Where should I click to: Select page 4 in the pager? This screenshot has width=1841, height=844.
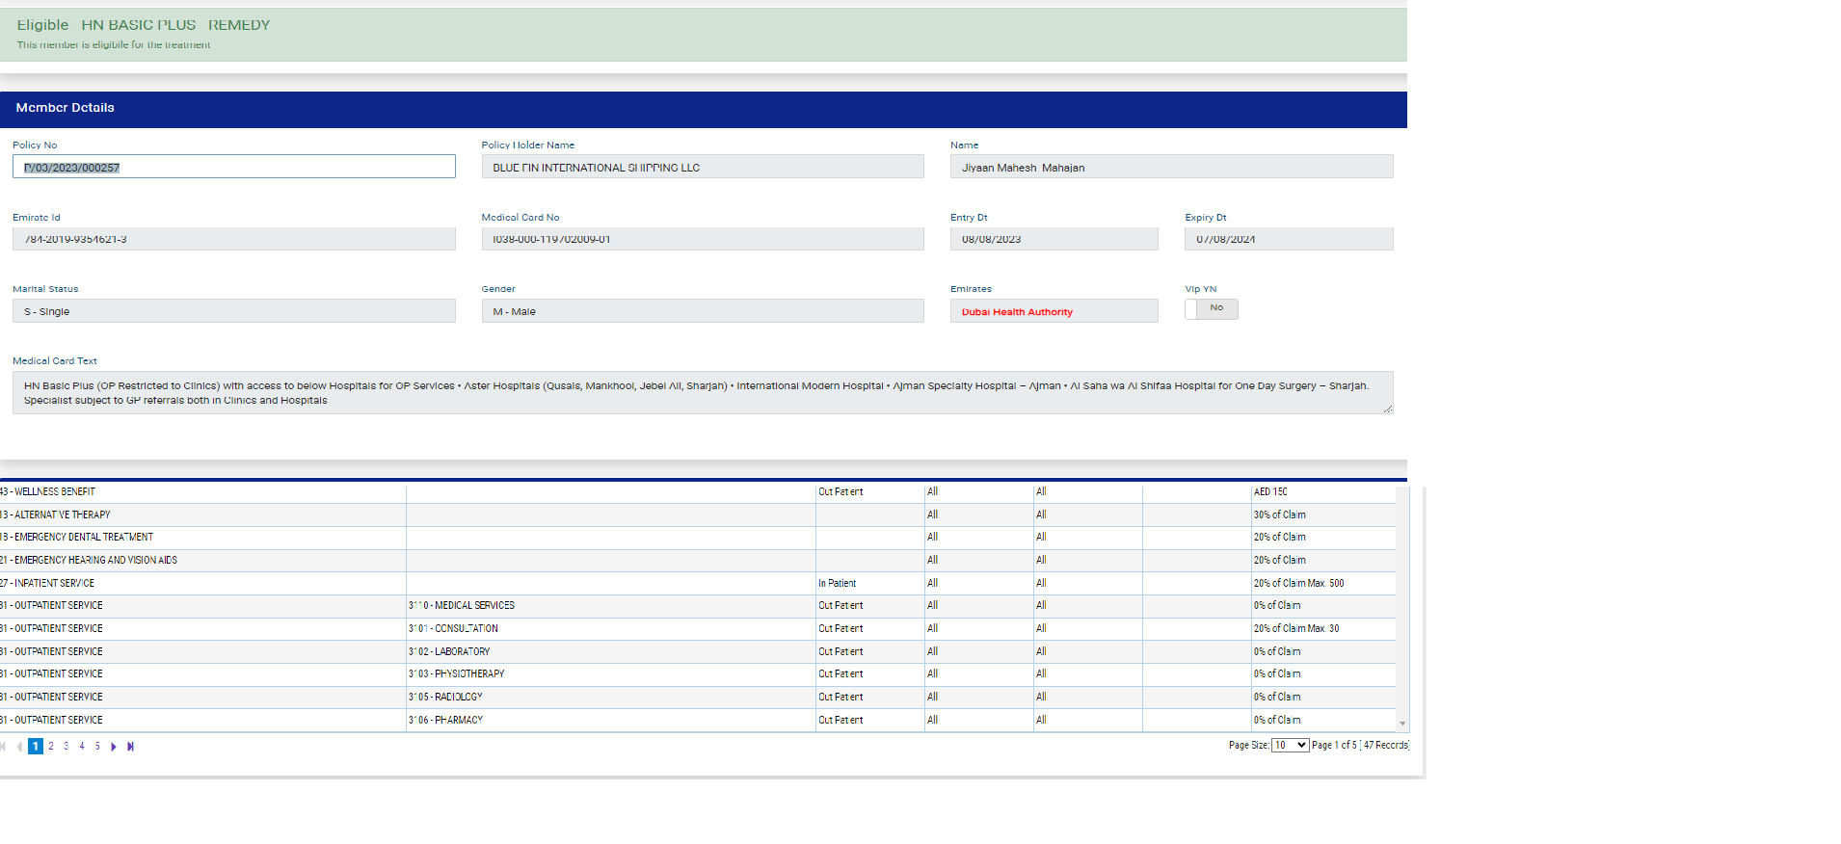[x=82, y=747]
